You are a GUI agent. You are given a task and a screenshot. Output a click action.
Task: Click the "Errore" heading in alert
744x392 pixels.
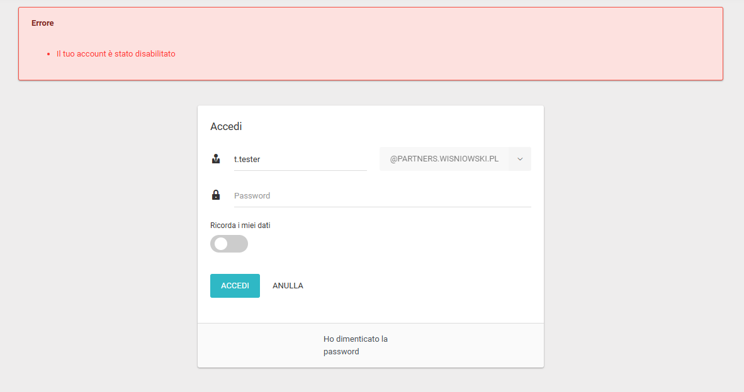(x=43, y=23)
